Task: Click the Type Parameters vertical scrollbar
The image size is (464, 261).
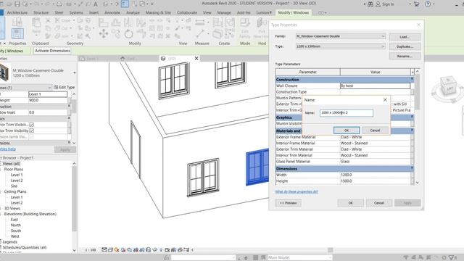Action: [418, 127]
